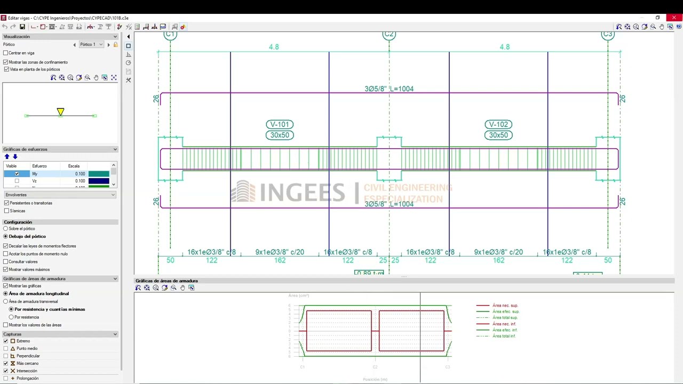The width and height of the screenshot is (683, 384).
Task: Click the V-101 beam label
Action: (280, 124)
